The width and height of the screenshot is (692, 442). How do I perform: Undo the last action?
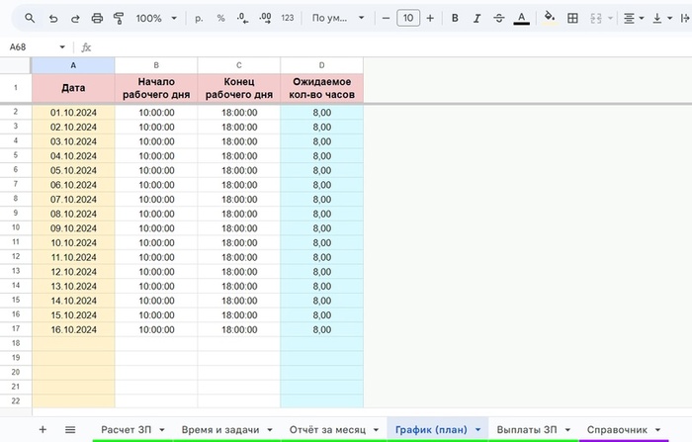tap(52, 18)
